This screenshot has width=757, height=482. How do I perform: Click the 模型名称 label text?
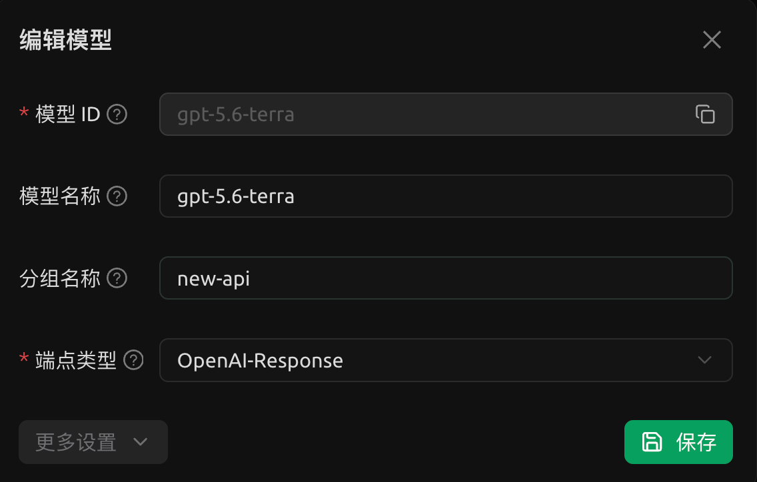pos(60,196)
